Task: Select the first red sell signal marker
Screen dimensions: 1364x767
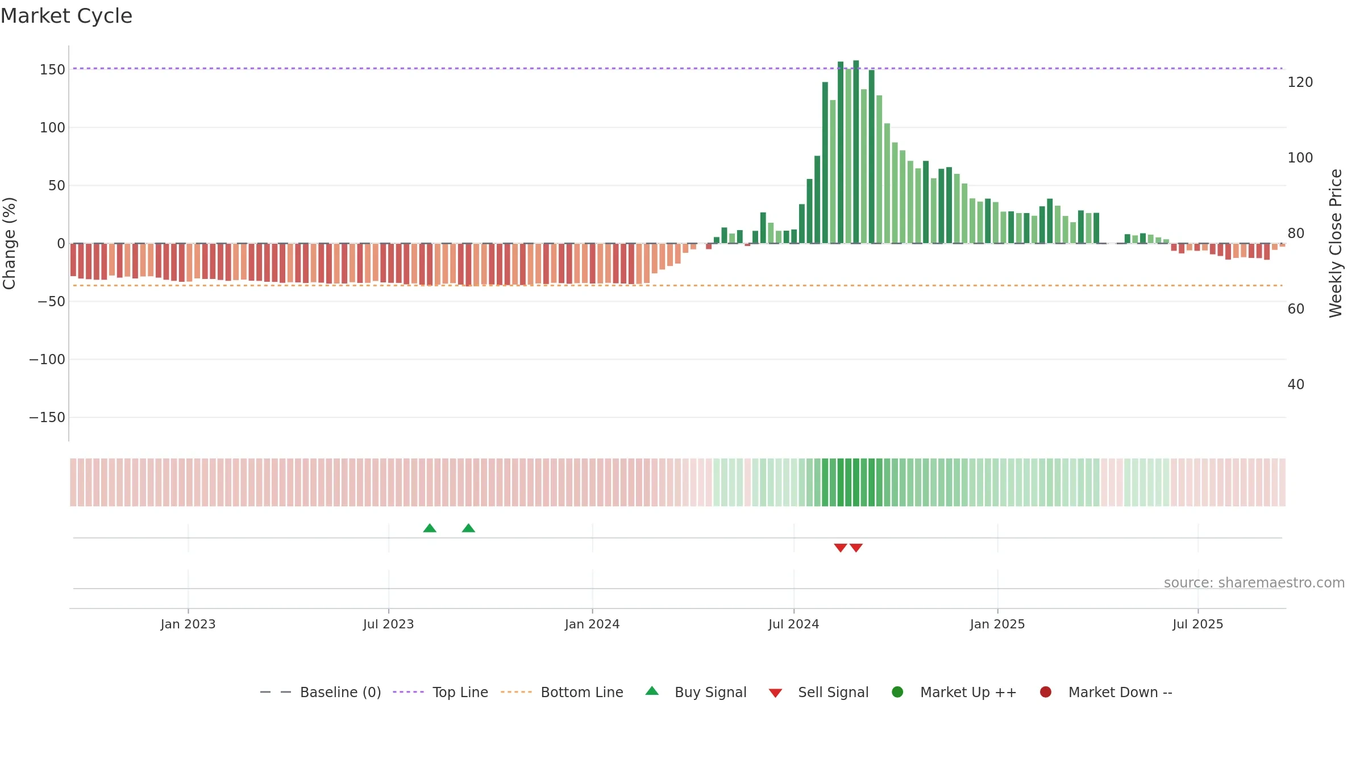Action: 841,548
